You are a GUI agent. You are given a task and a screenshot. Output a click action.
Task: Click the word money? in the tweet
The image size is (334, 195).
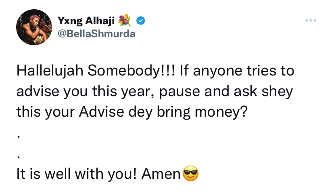click(x=221, y=112)
